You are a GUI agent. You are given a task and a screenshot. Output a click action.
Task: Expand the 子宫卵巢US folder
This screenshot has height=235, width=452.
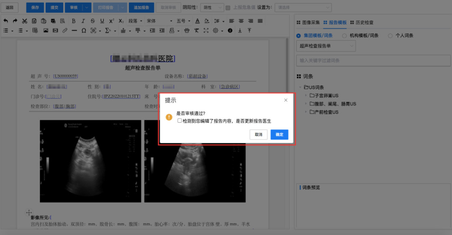pos(306,95)
